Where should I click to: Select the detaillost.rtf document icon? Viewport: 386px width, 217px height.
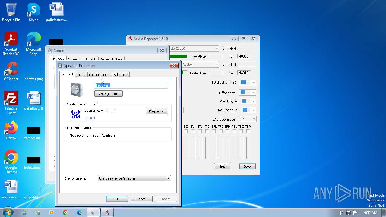click(33, 101)
